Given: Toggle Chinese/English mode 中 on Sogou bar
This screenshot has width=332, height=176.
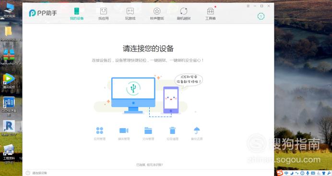Looking at the screenshot, I should coord(286,173).
